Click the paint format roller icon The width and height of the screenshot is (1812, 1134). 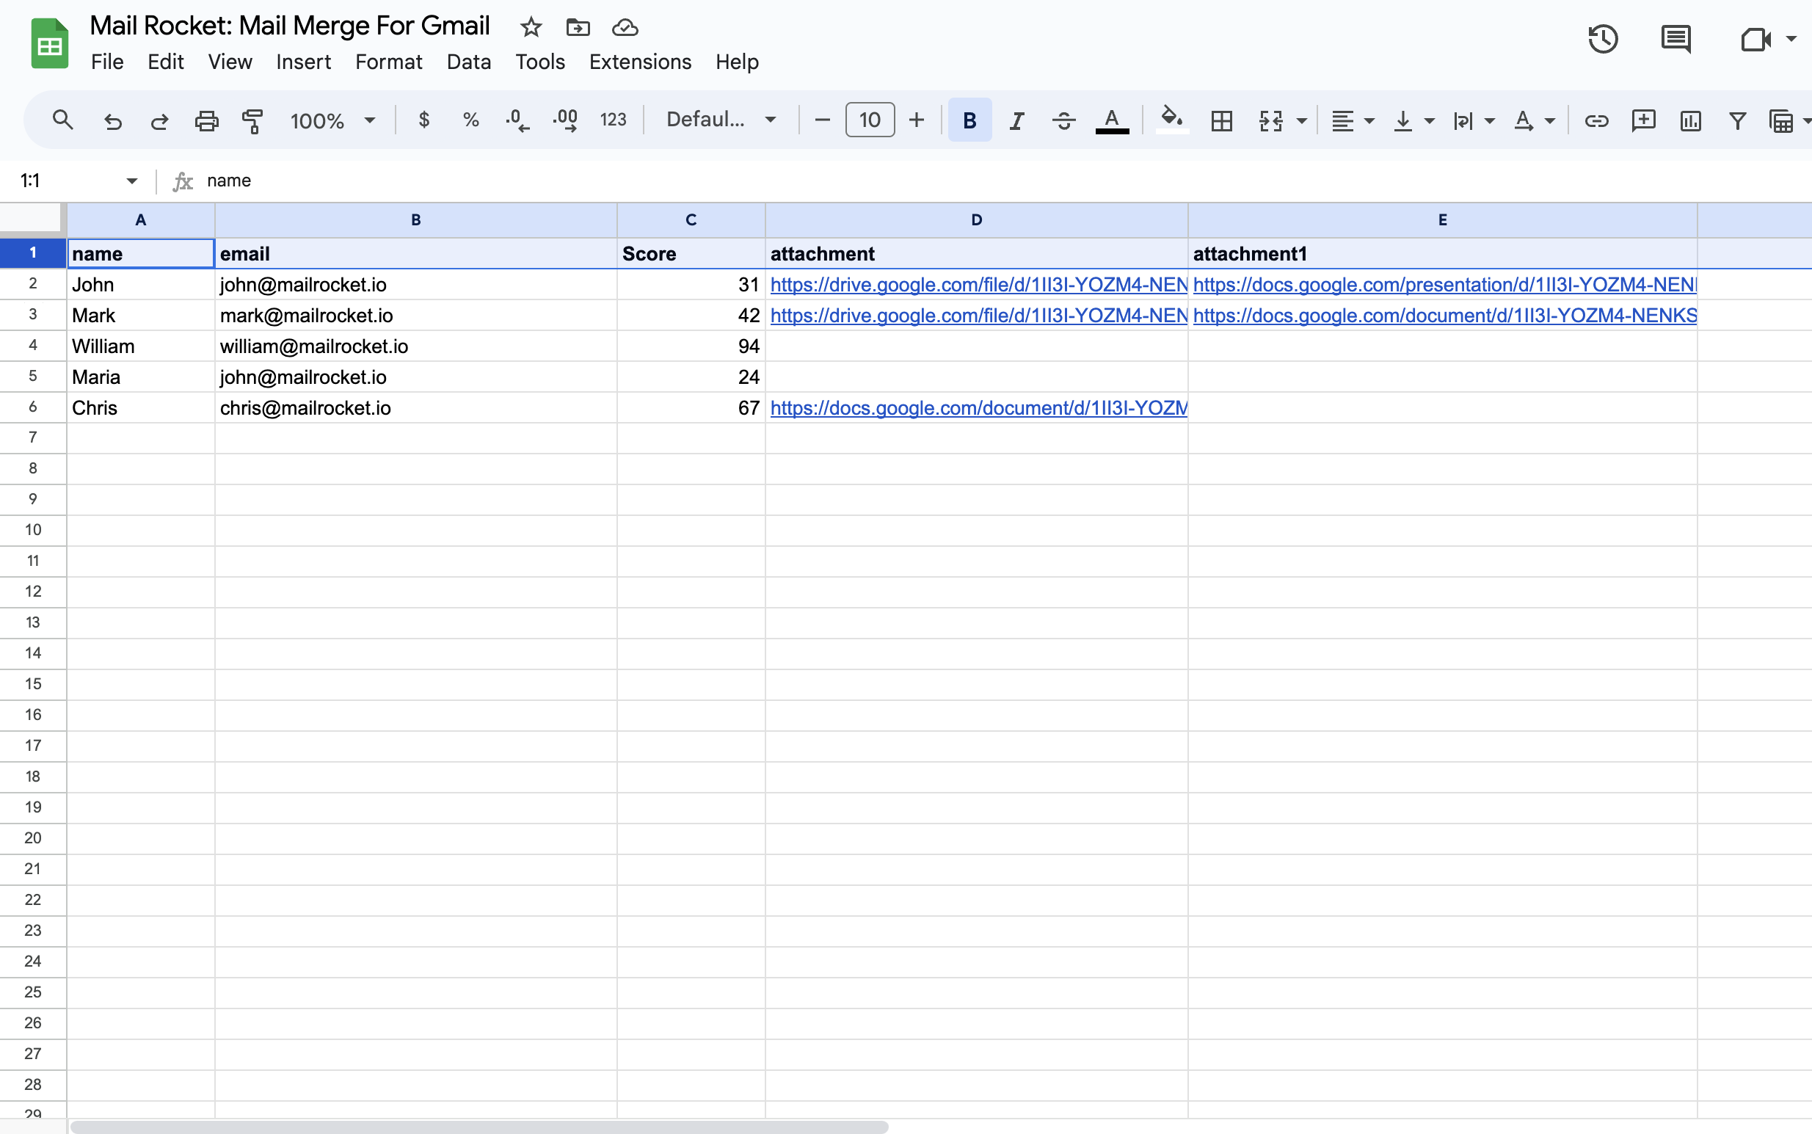[252, 120]
